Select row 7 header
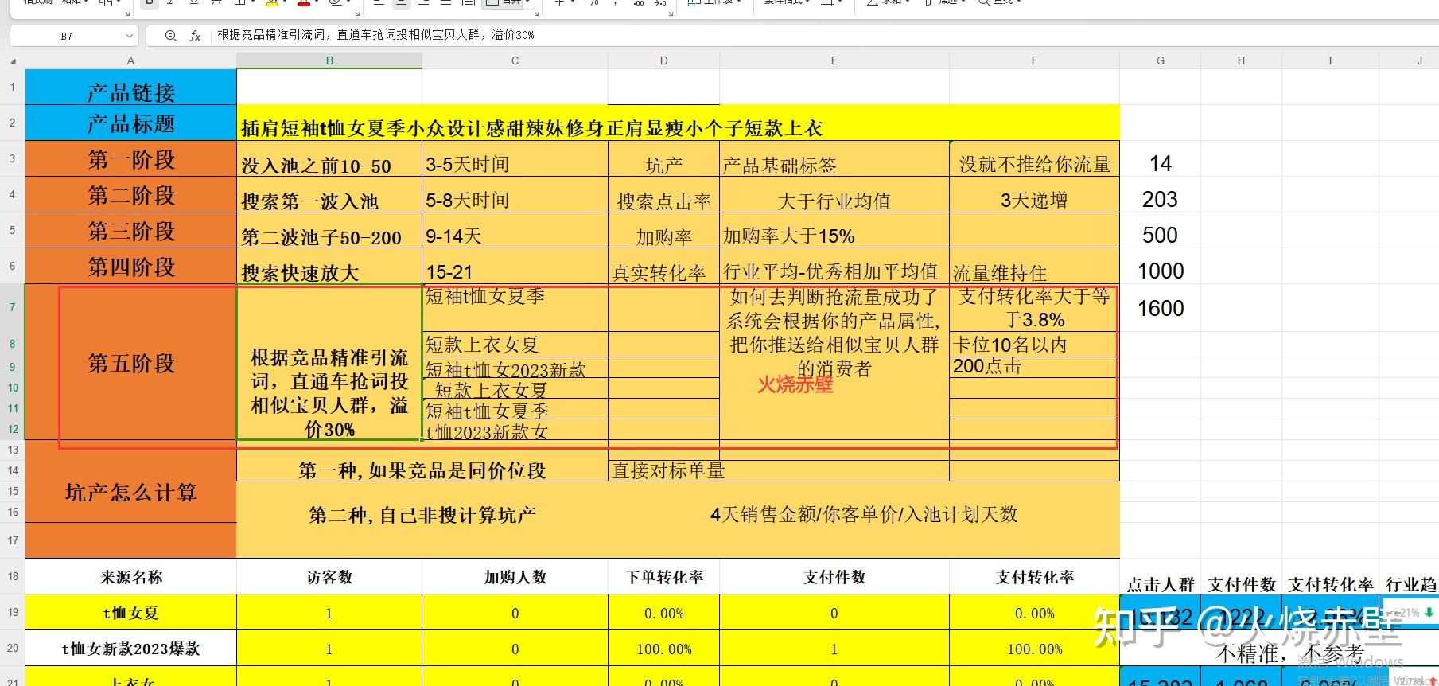1439x686 pixels. pyautogui.click(x=13, y=308)
